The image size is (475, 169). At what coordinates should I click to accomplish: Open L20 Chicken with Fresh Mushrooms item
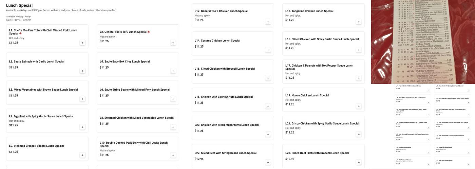point(227,125)
